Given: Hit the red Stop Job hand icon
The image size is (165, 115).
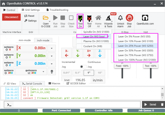Looking at the screenshot, I should click(x=129, y=18).
